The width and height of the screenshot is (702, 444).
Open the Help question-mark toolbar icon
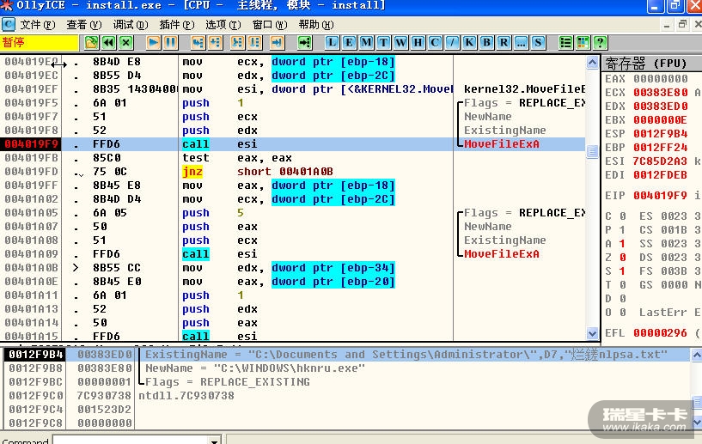(x=601, y=42)
